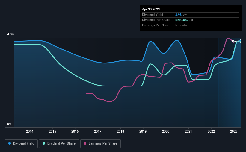Click the RM0.062 dividend per share value
246x152 pixels.
(182, 20)
